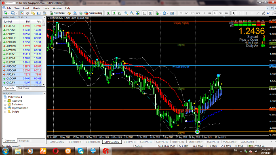Open the New Chart toolbar icon
The width and height of the screenshot is (276, 155).
click(x=5, y=13)
